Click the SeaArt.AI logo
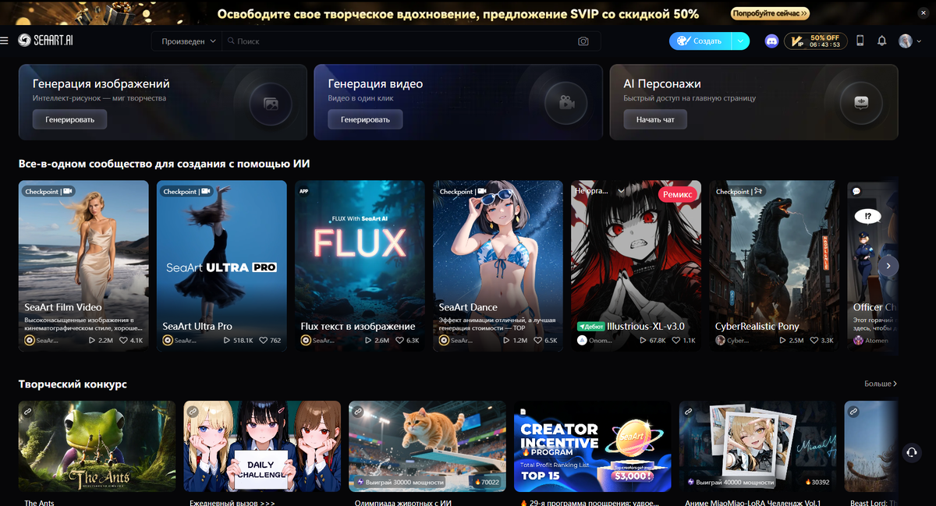The width and height of the screenshot is (936, 506). pyautogui.click(x=47, y=41)
